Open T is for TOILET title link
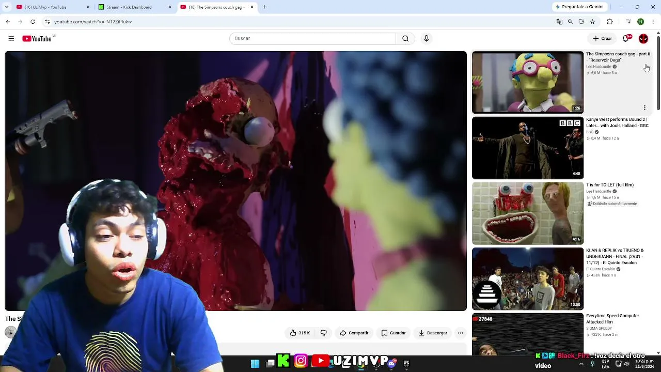661x372 pixels. click(610, 185)
